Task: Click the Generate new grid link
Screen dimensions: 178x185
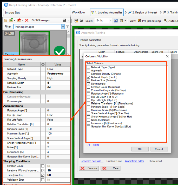Action: (92, 161)
